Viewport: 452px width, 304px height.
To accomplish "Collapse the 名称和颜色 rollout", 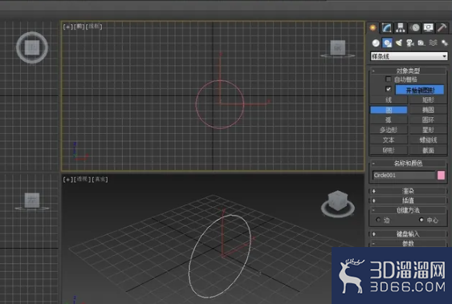I will [408, 163].
